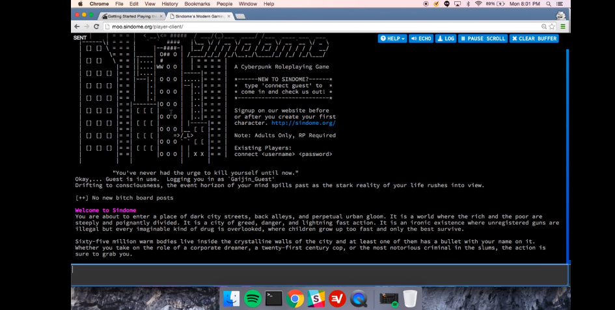This screenshot has height=310, width=615.
Task: Go back with browser back arrow
Action: (77, 27)
